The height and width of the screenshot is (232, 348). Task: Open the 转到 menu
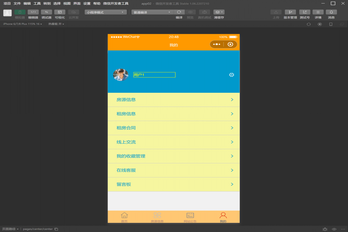47,3
